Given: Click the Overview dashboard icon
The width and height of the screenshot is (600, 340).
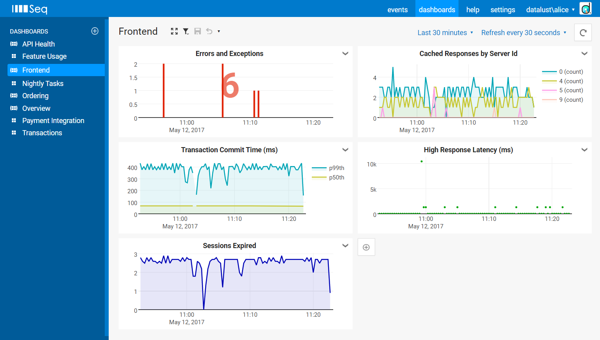Looking at the screenshot, I should 14,108.
